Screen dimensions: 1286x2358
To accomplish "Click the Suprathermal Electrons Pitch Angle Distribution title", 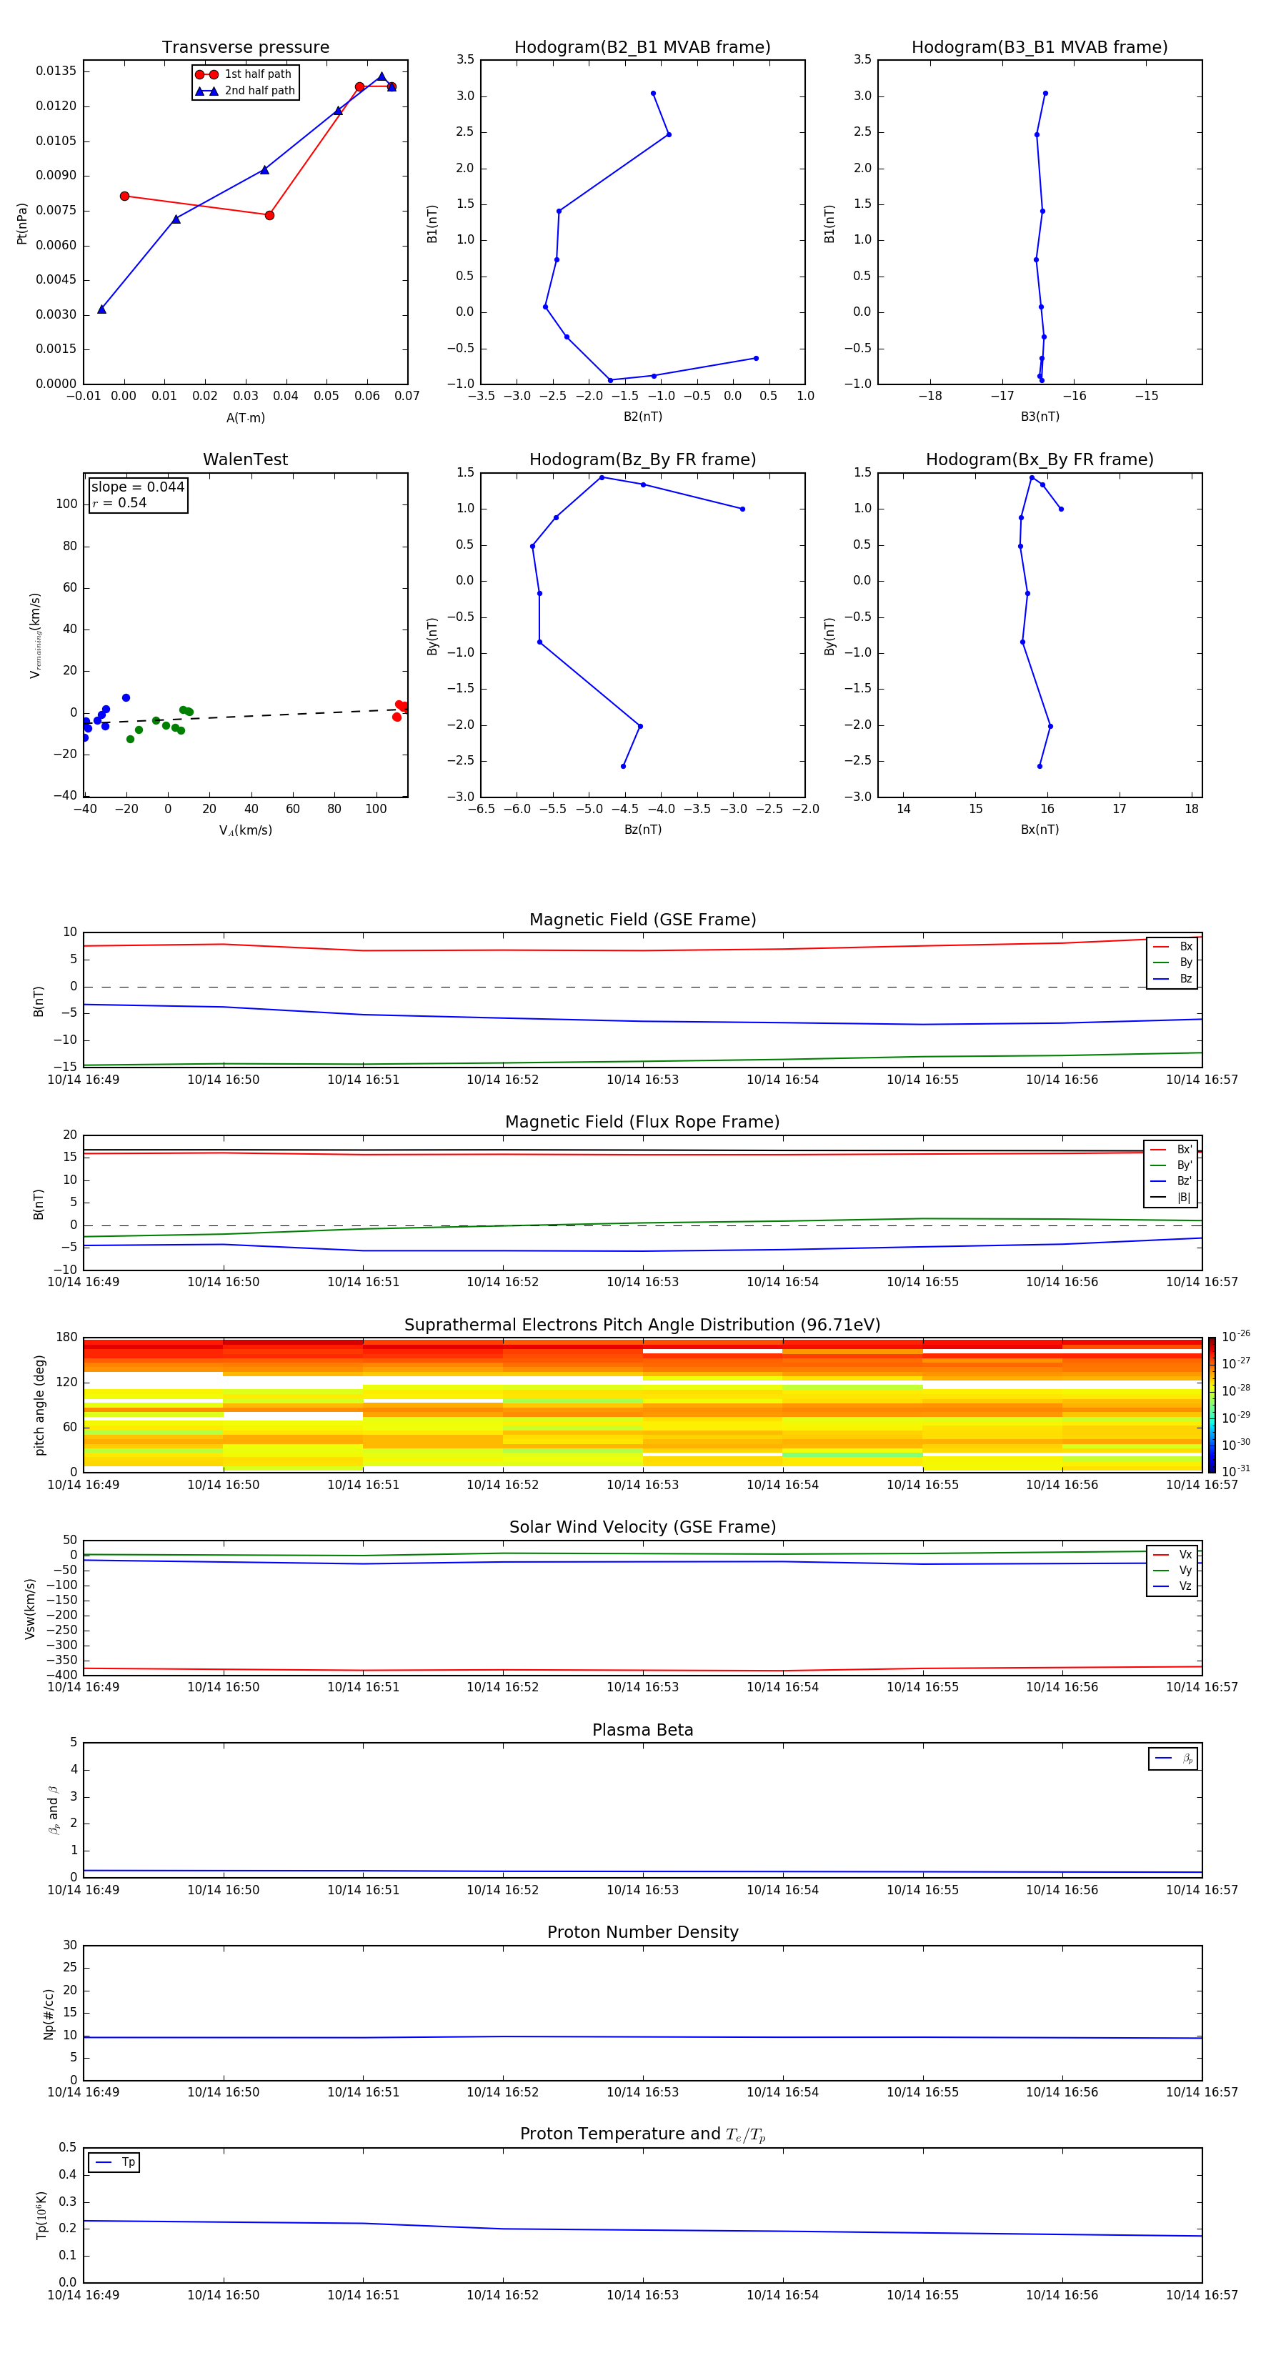I will point(642,1325).
